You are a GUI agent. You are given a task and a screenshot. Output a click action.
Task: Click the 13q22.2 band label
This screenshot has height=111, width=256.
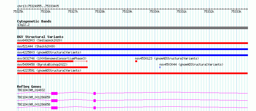pos(23,25)
